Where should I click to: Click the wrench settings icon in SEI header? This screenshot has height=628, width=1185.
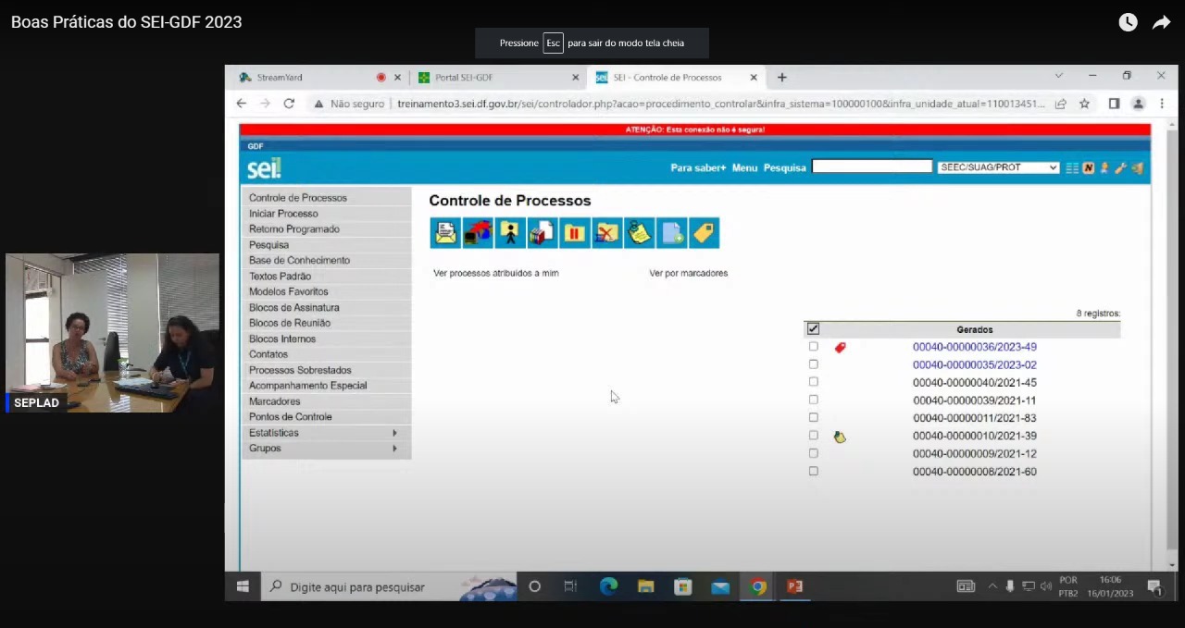tap(1120, 167)
